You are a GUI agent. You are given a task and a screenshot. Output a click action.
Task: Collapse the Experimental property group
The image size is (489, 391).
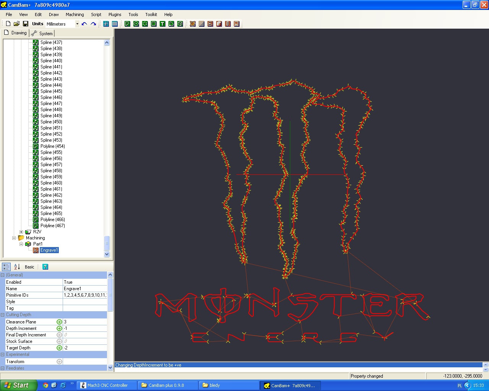3,354
